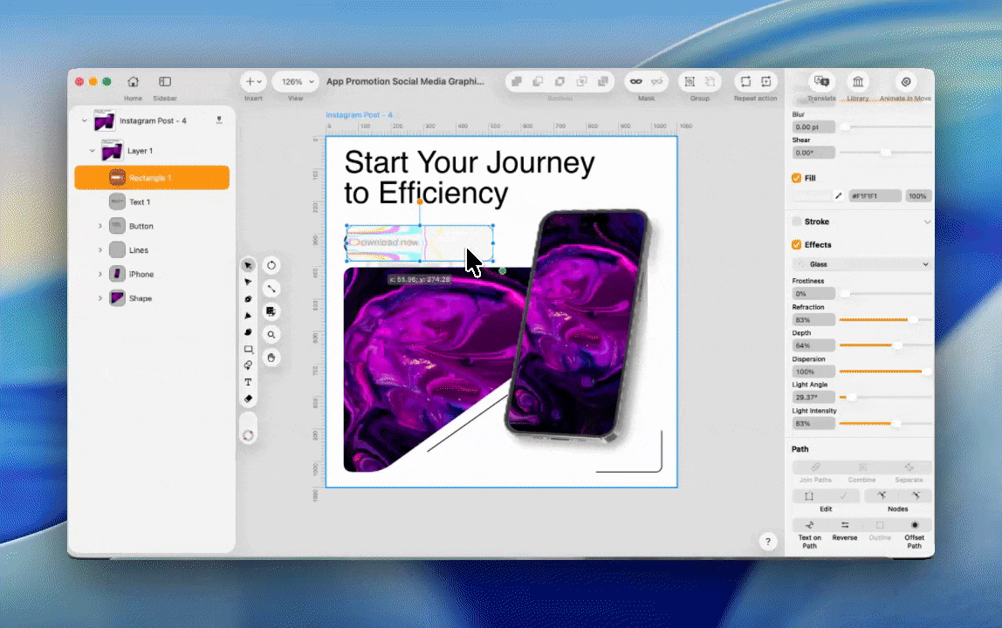Click the help question mark button
This screenshot has width=1002, height=628.
[767, 542]
